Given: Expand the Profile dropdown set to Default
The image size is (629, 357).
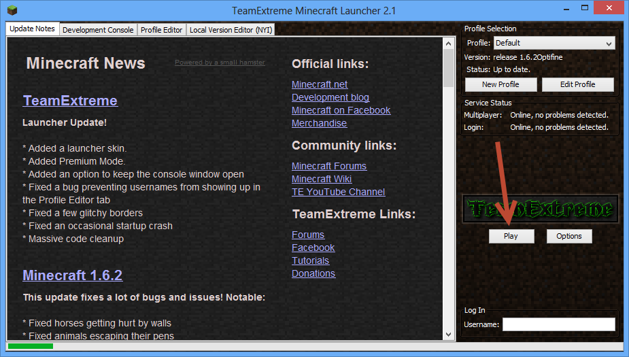Looking at the screenshot, I should tap(554, 43).
